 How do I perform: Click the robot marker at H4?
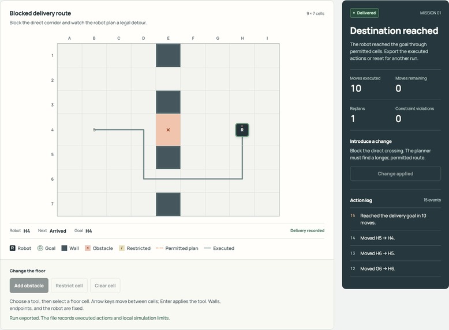pos(242,130)
